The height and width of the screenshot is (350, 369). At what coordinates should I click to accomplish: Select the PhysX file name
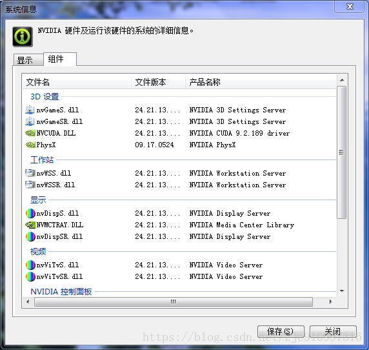[46, 145]
